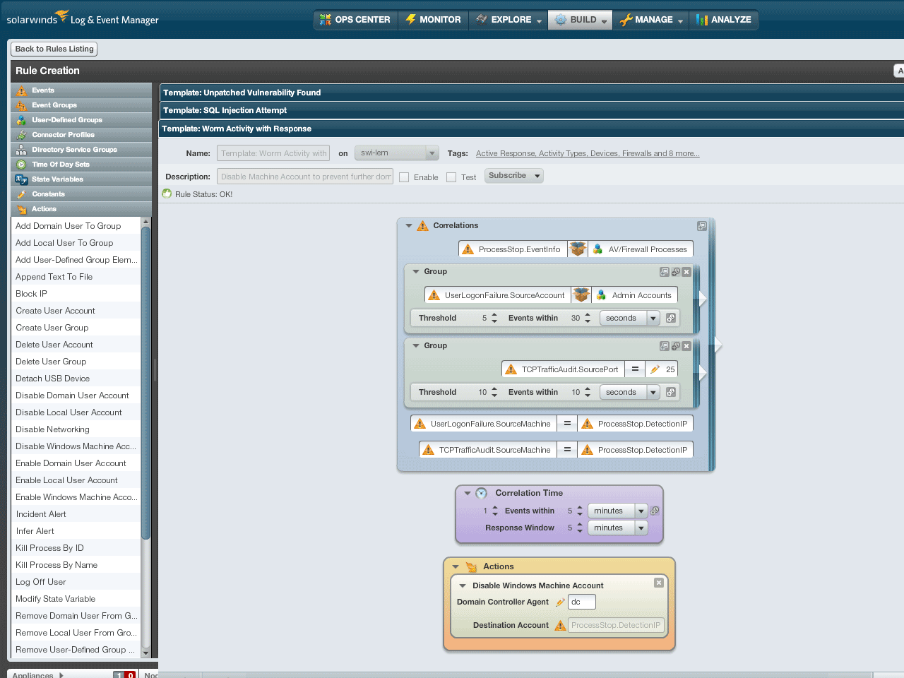This screenshot has width=904, height=678.
Task: Check the Test checkbox
Action: pyautogui.click(x=451, y=177)
